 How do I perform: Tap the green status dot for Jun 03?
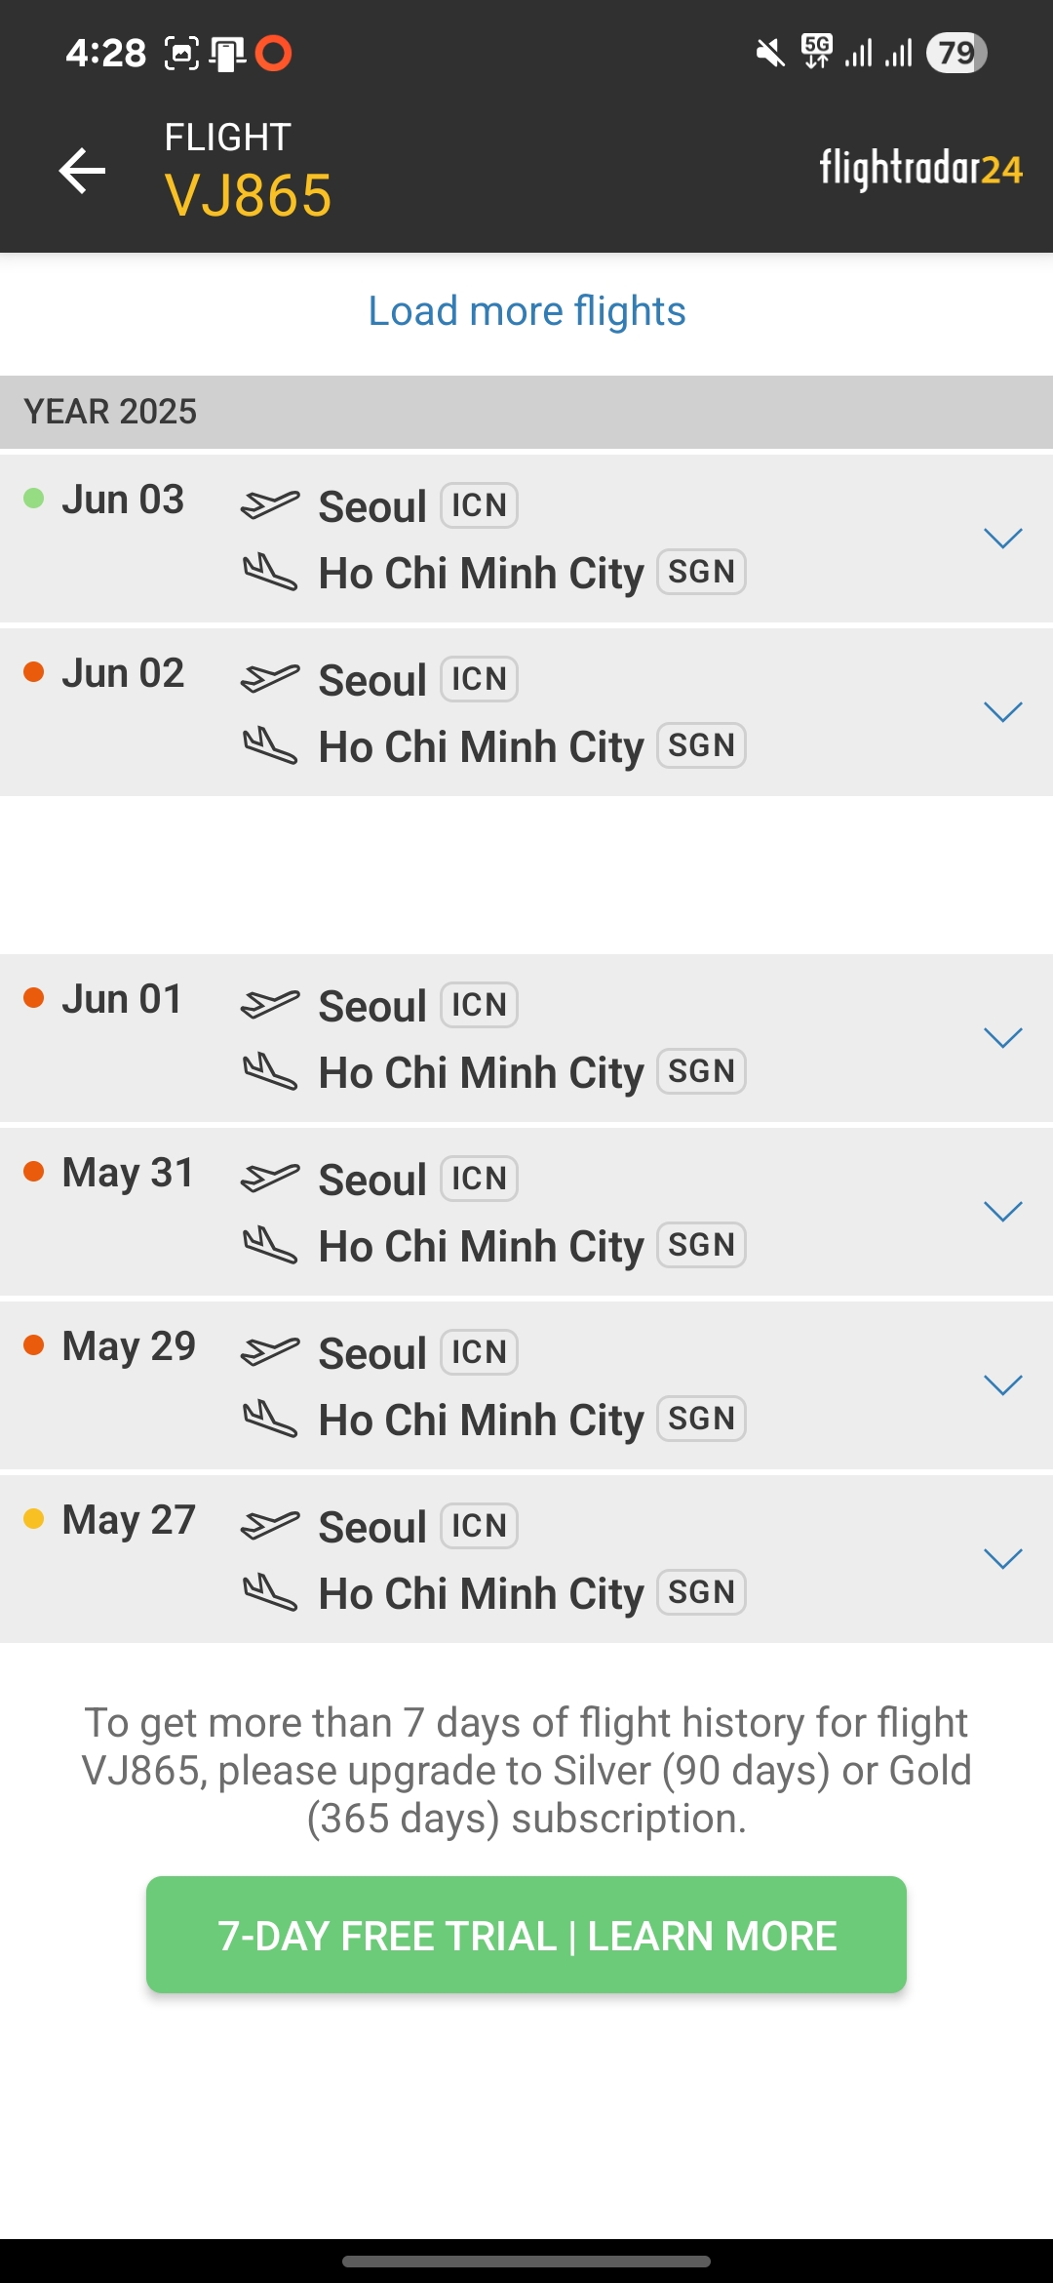pyautogui.click(x=34, y=499)
